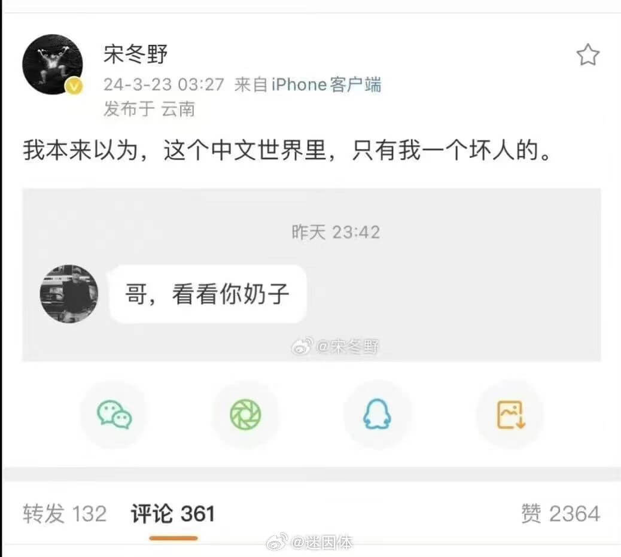Screen dimensions: 621x557
Task: Share post via QQ penguin icon
Action: click(x=377, y=413)
